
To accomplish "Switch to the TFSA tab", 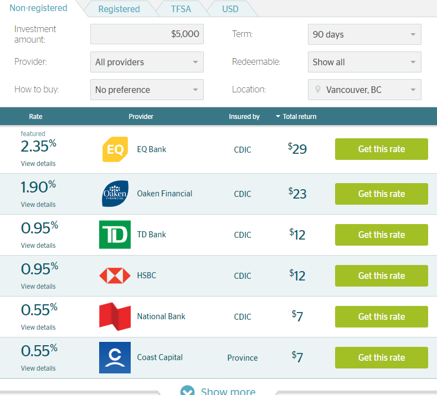I will pos(181,9).
